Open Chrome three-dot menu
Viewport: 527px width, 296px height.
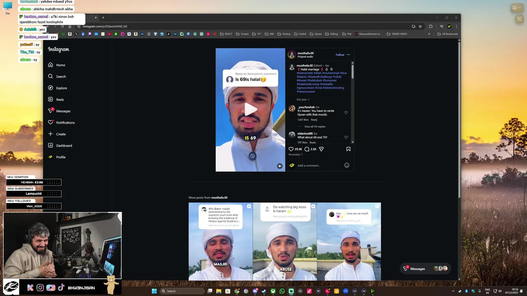click(456, 26)
